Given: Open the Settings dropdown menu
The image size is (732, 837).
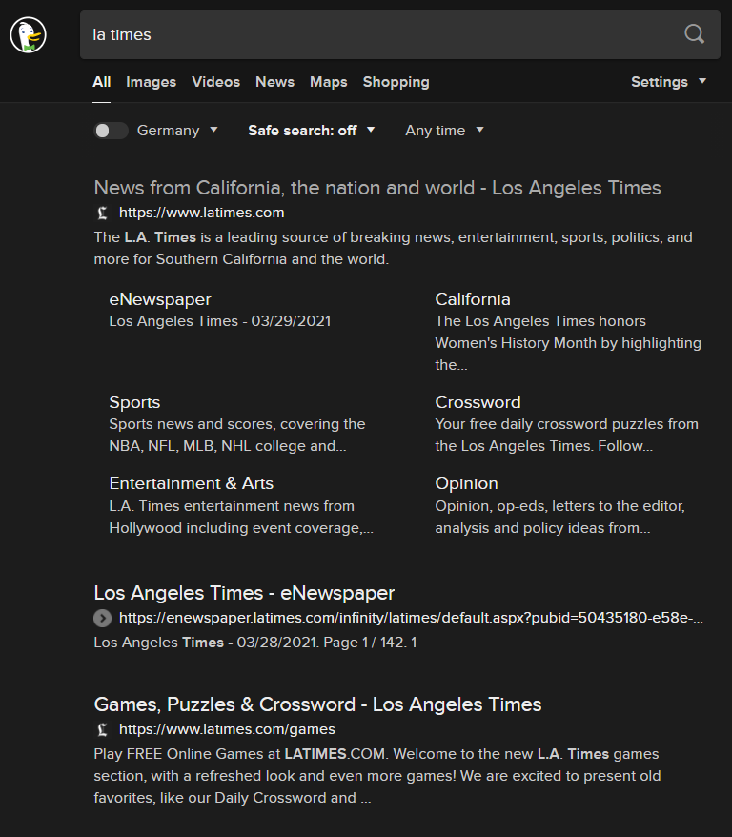Looking at the screenshot, I should (668, 82).
